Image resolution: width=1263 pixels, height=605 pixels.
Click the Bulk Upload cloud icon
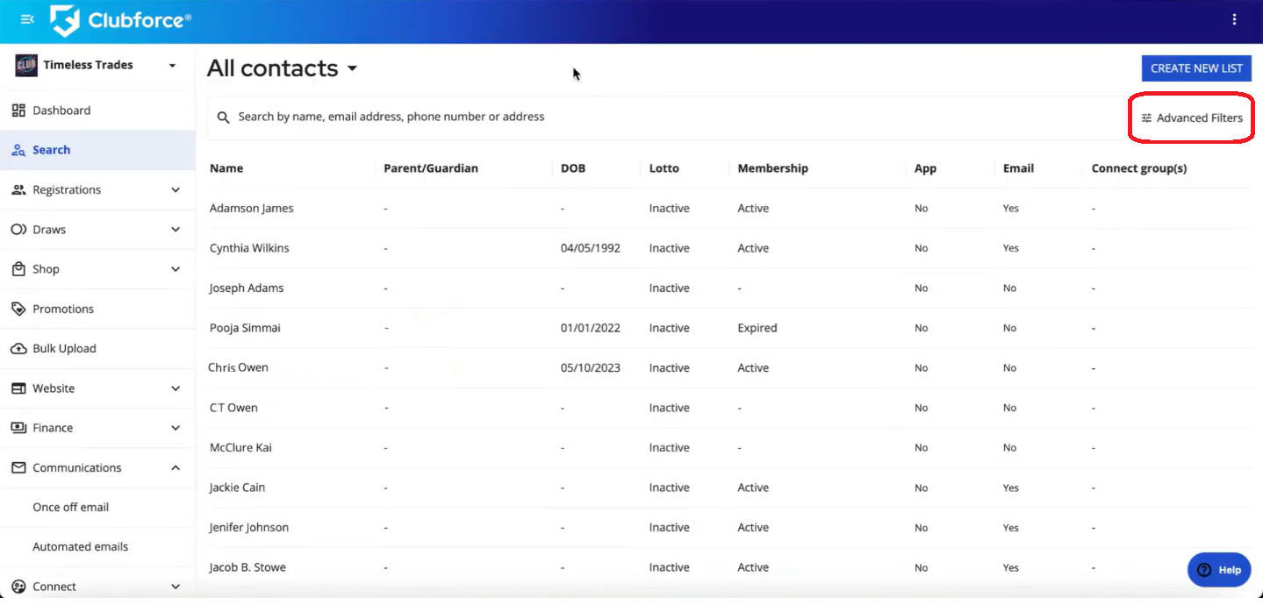point(18,349)
